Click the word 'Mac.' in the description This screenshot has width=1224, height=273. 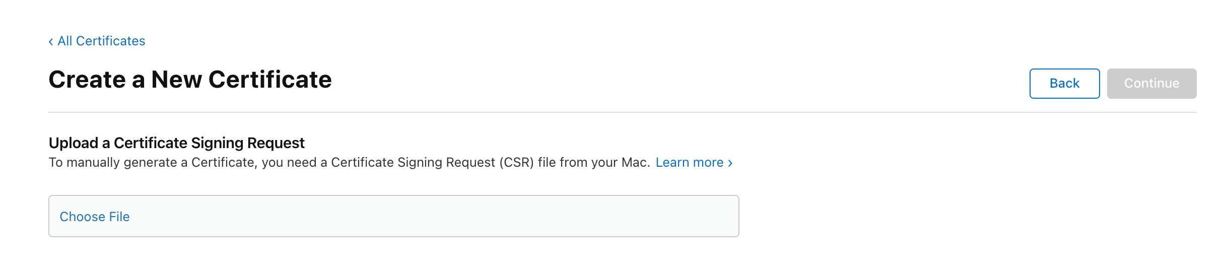click(x=636, y=163)
